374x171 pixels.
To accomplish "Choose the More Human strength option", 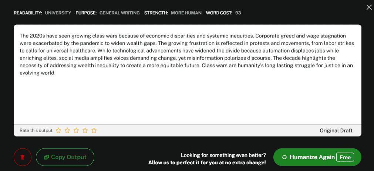I will 186,13.
